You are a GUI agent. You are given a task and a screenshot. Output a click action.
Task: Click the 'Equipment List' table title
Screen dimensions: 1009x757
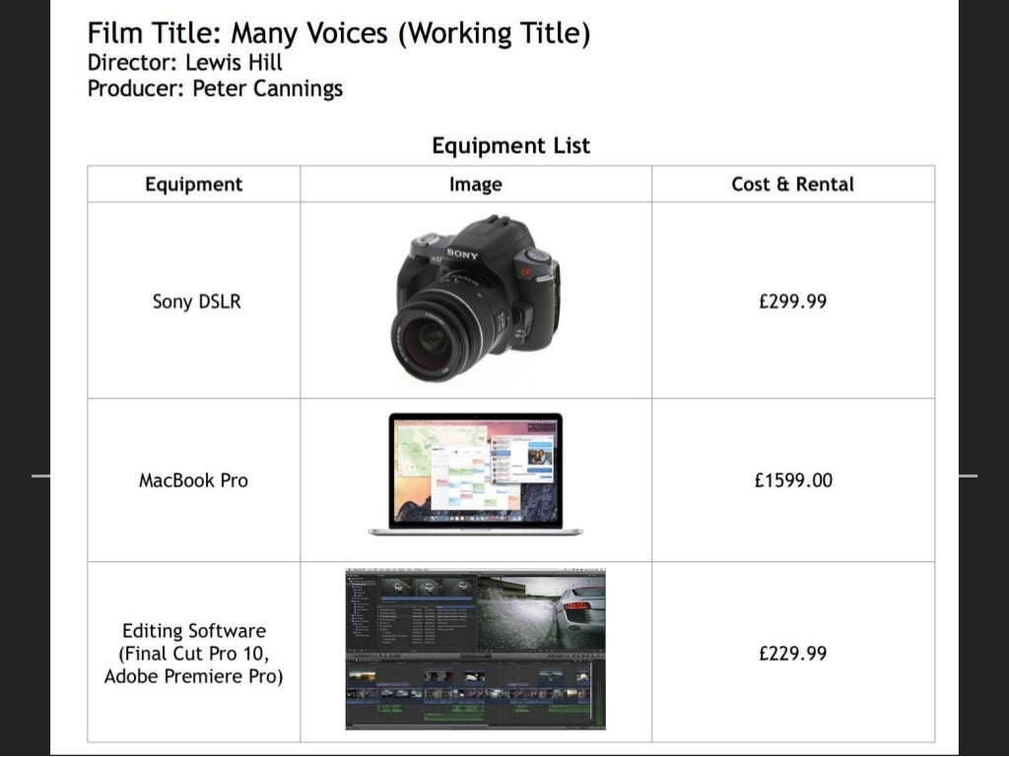[x=511, y=146]
